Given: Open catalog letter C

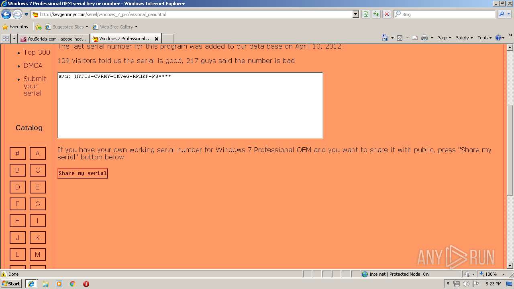Looking at the screenshot, I should [x=38, y=170].
